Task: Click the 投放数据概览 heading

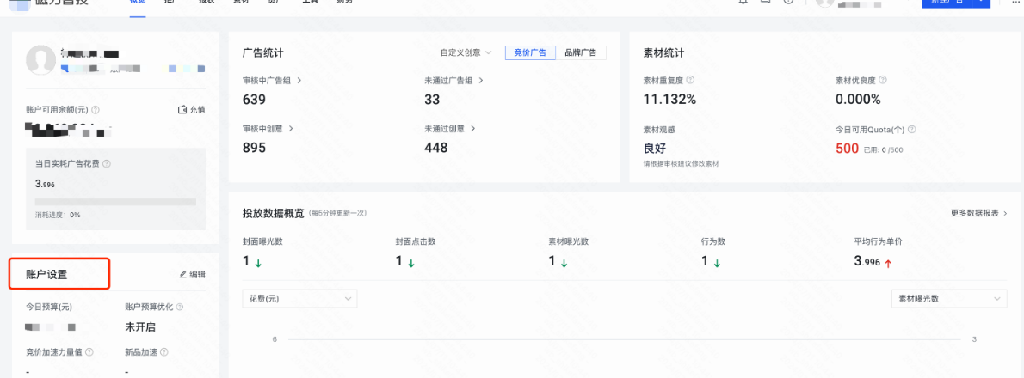Action: coord(273,213)
